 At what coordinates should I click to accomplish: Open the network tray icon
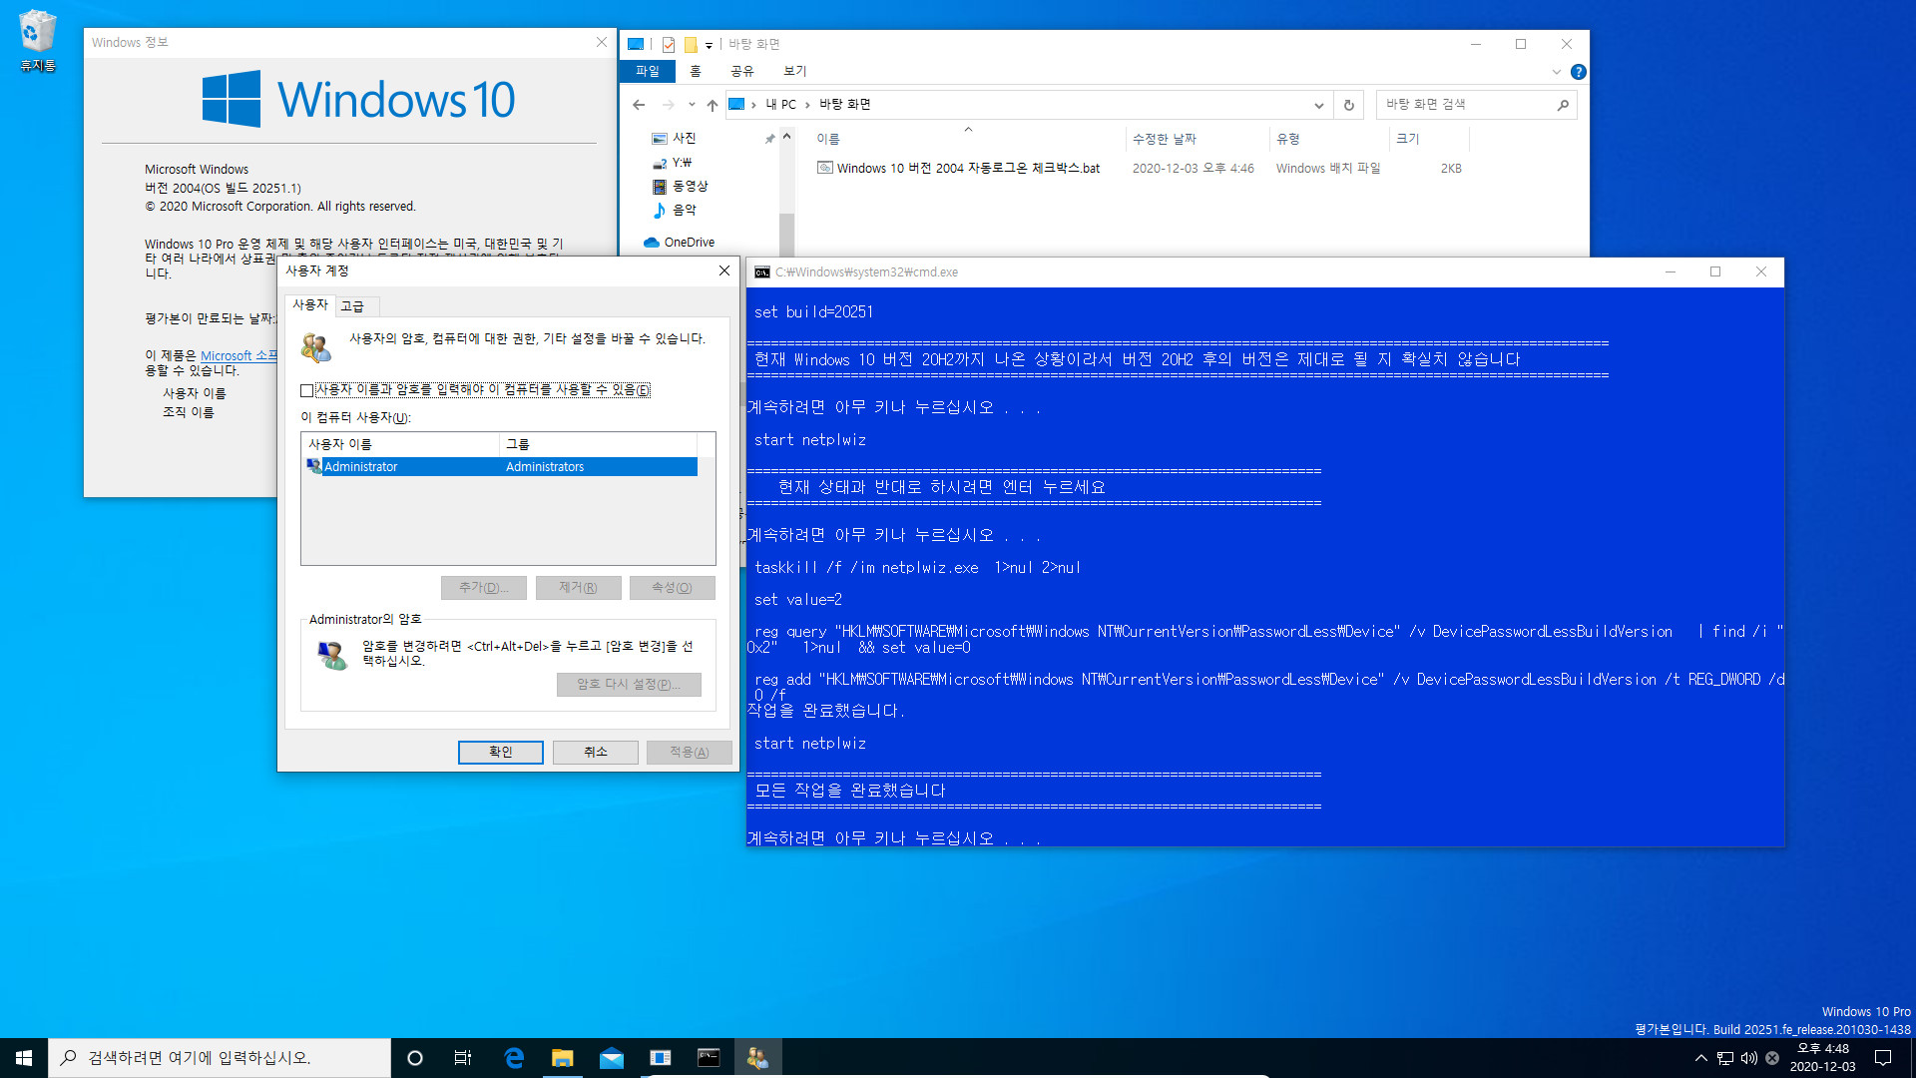click(x=1725, y=1058)
